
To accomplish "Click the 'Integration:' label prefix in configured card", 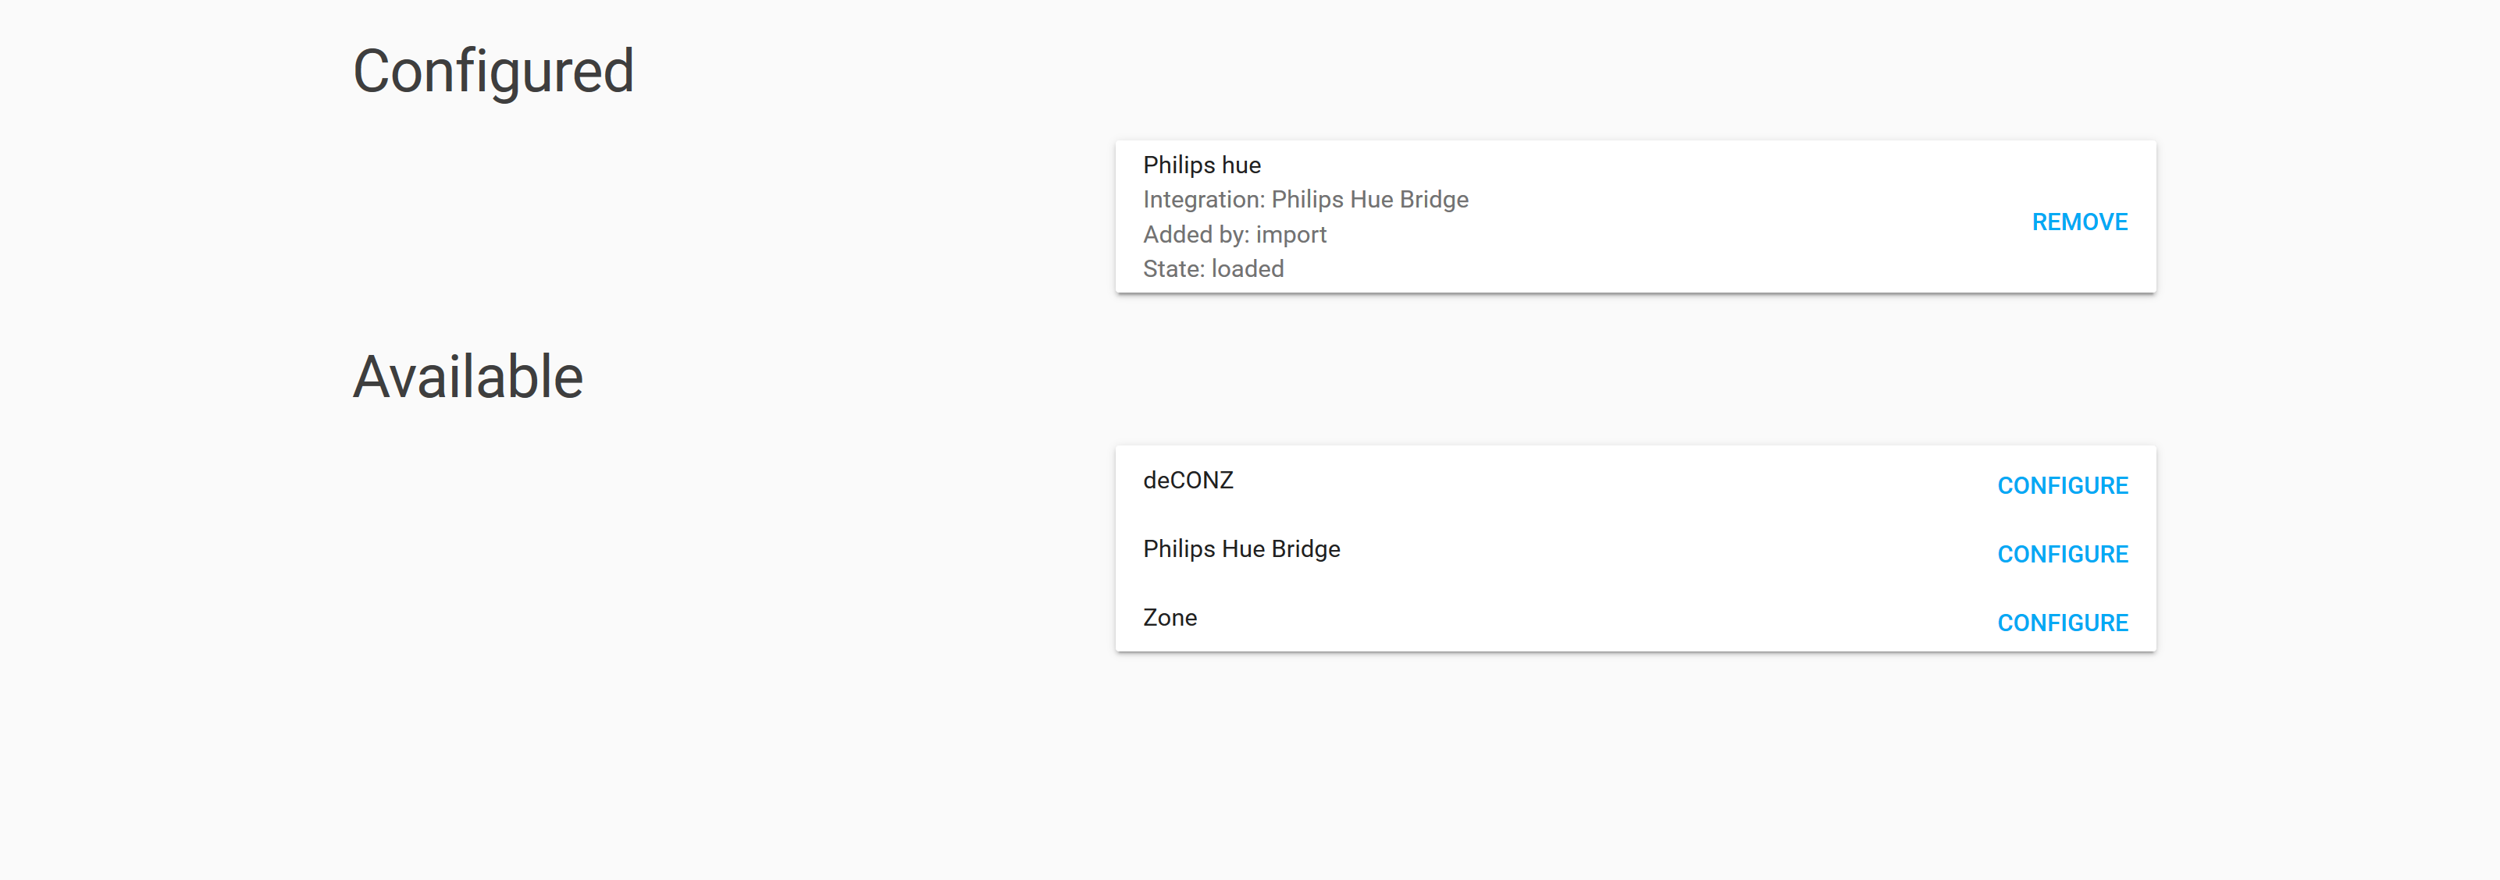I will (x=1203, y=200).
